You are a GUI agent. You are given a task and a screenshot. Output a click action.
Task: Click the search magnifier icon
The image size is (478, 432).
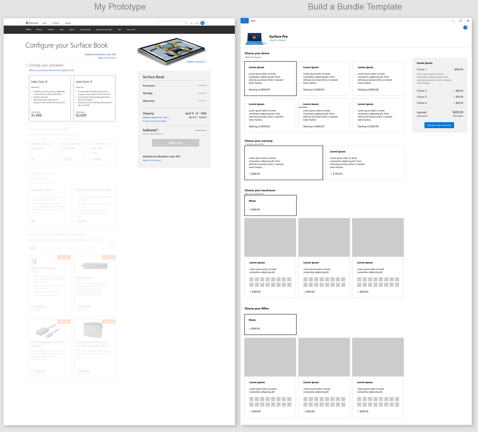(186, 23)
